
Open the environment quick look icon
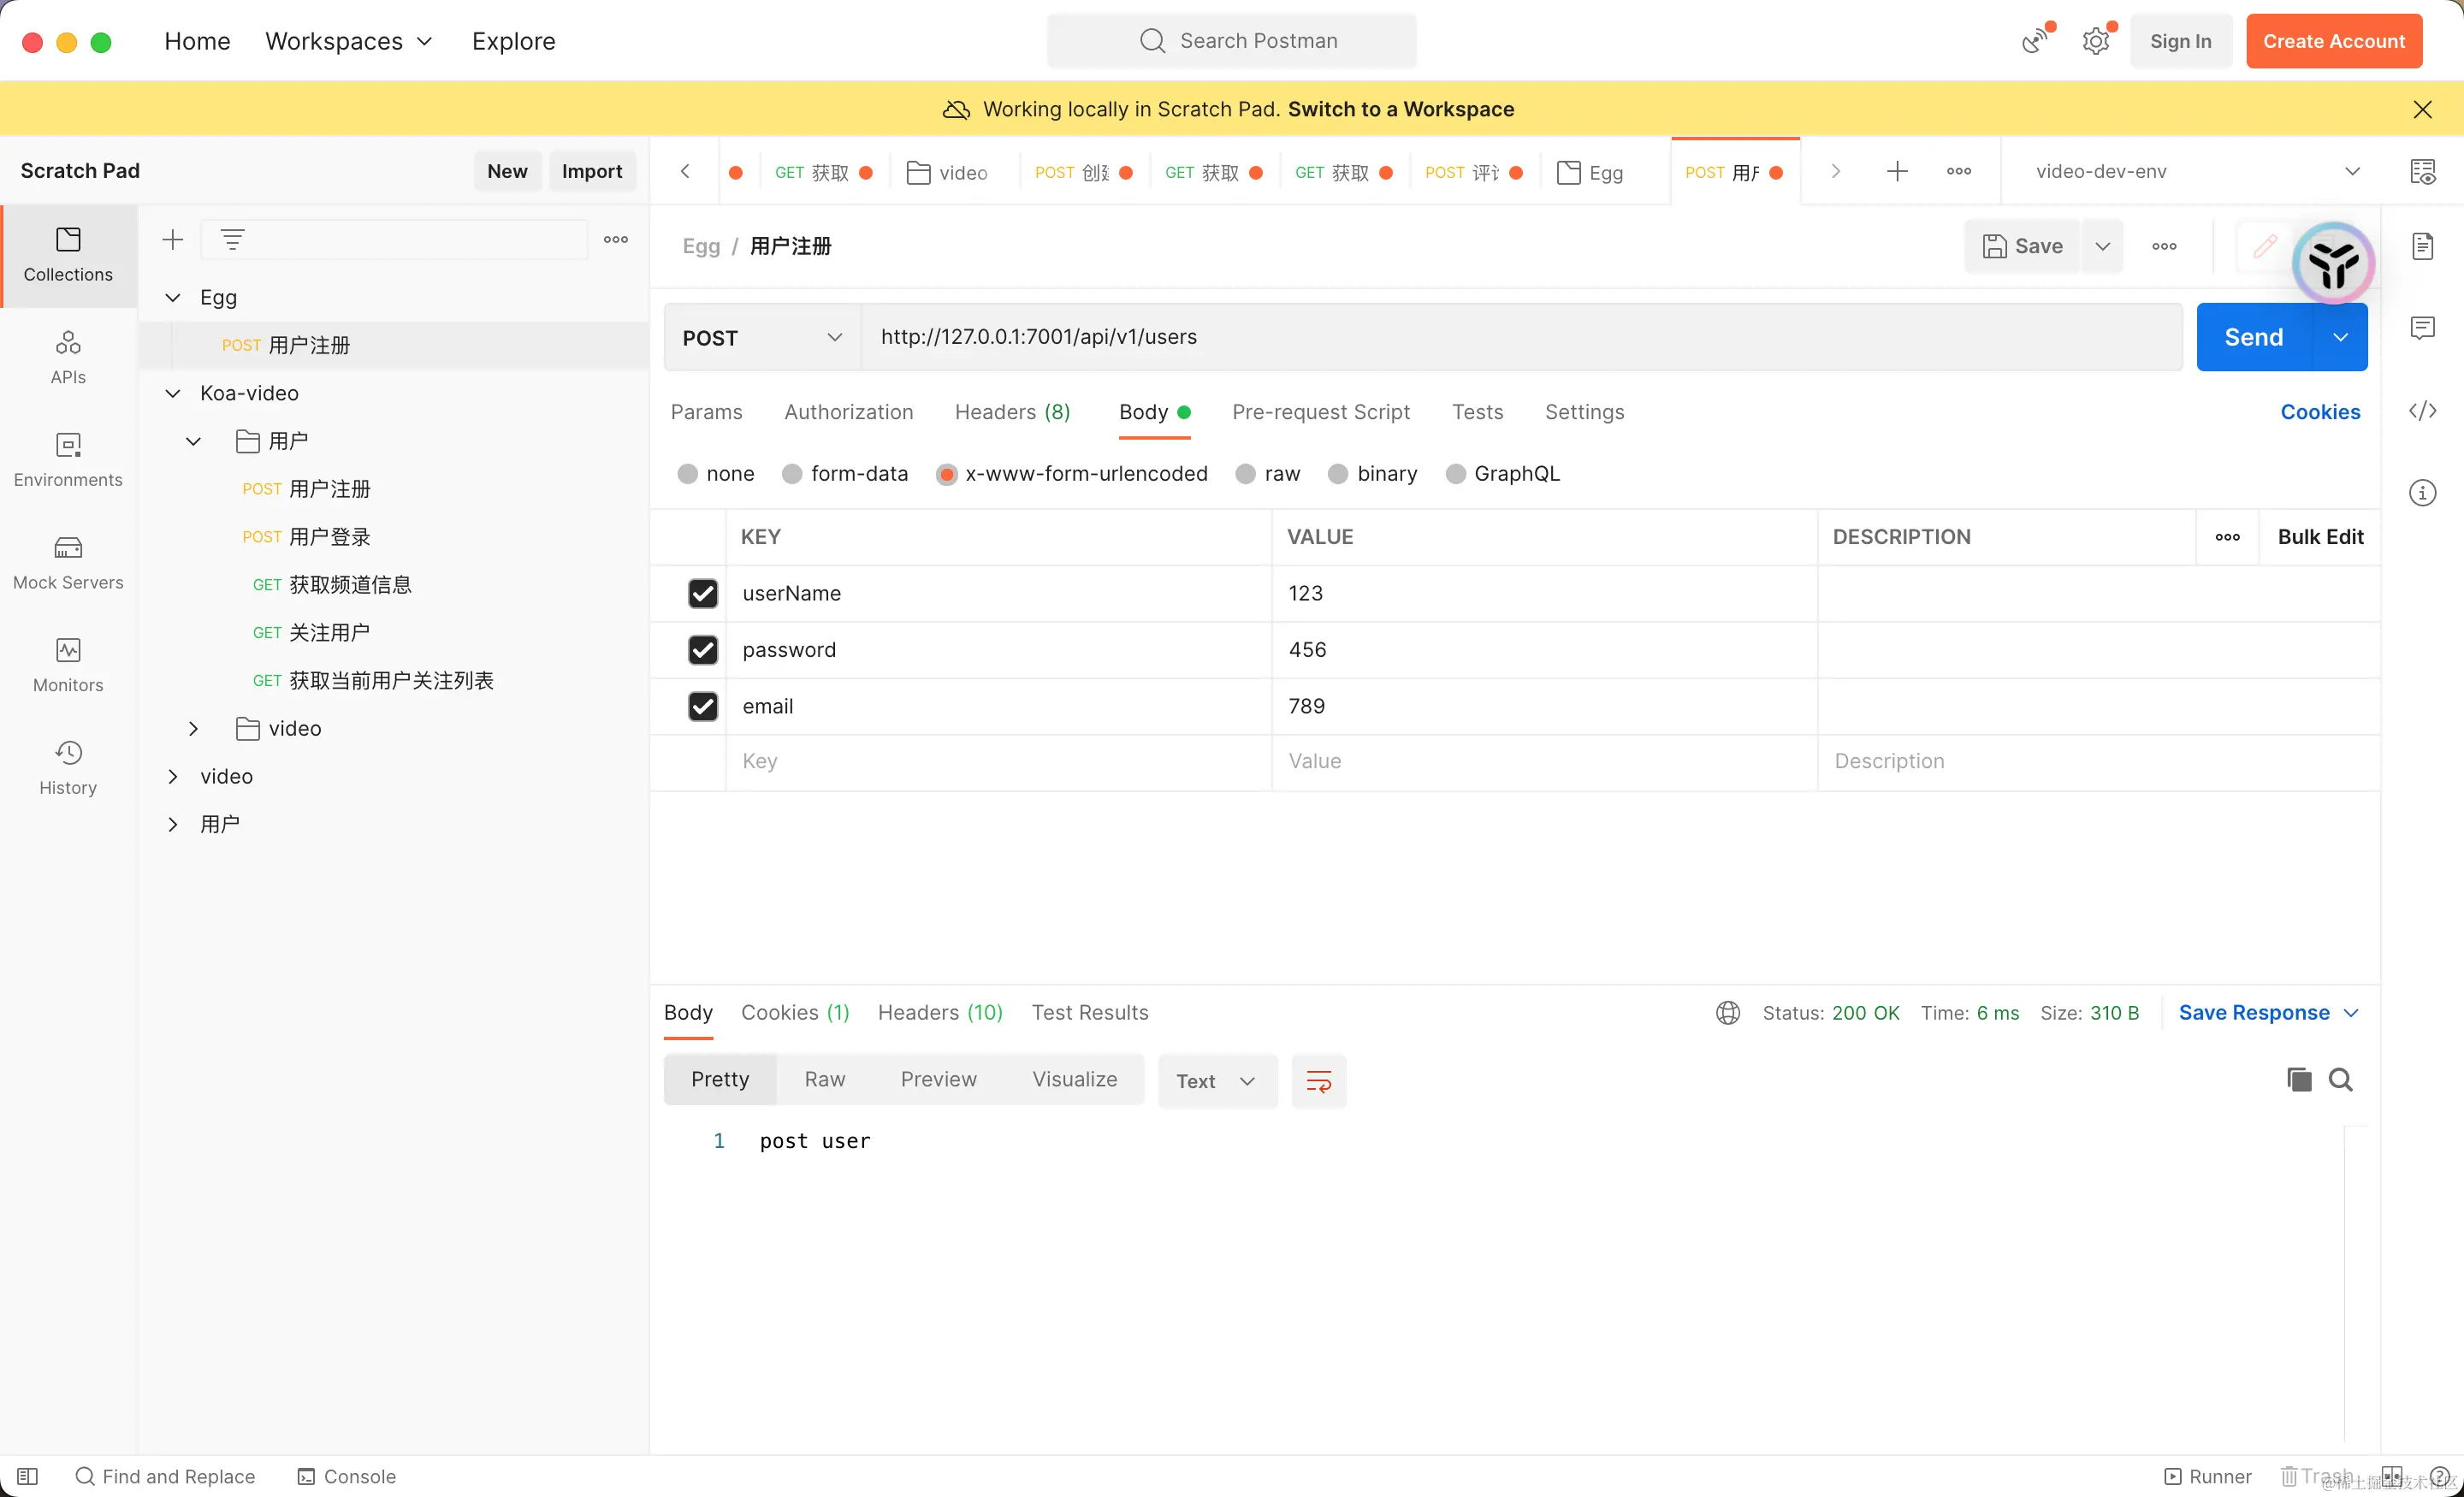(2422, 171)
